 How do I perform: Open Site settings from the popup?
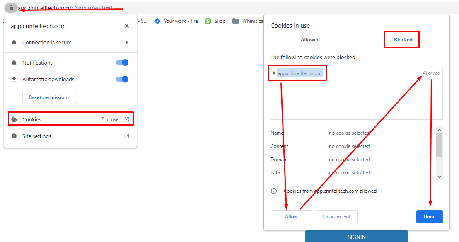[70, 136]
